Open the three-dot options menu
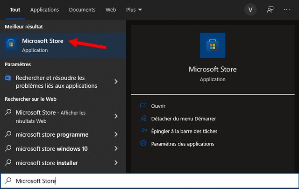299x189 pixels. [286, 9]
